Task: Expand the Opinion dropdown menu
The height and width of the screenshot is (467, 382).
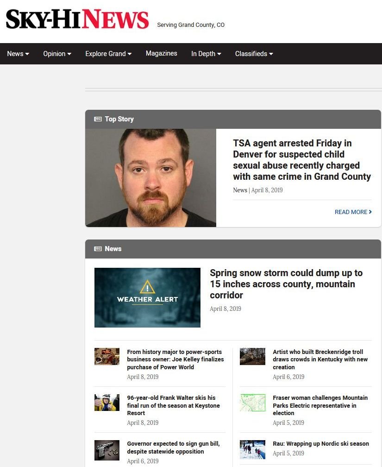Action: coord(57,54)
